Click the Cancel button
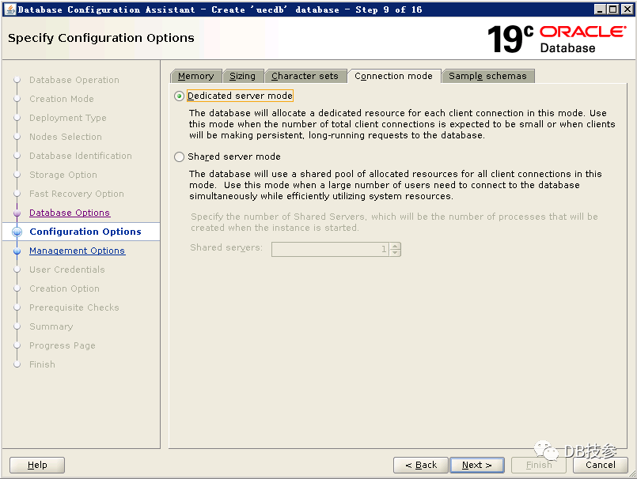 (x=601, y=465)
